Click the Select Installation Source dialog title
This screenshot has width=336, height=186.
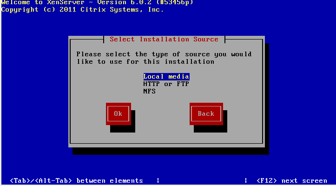click(164, 40)
